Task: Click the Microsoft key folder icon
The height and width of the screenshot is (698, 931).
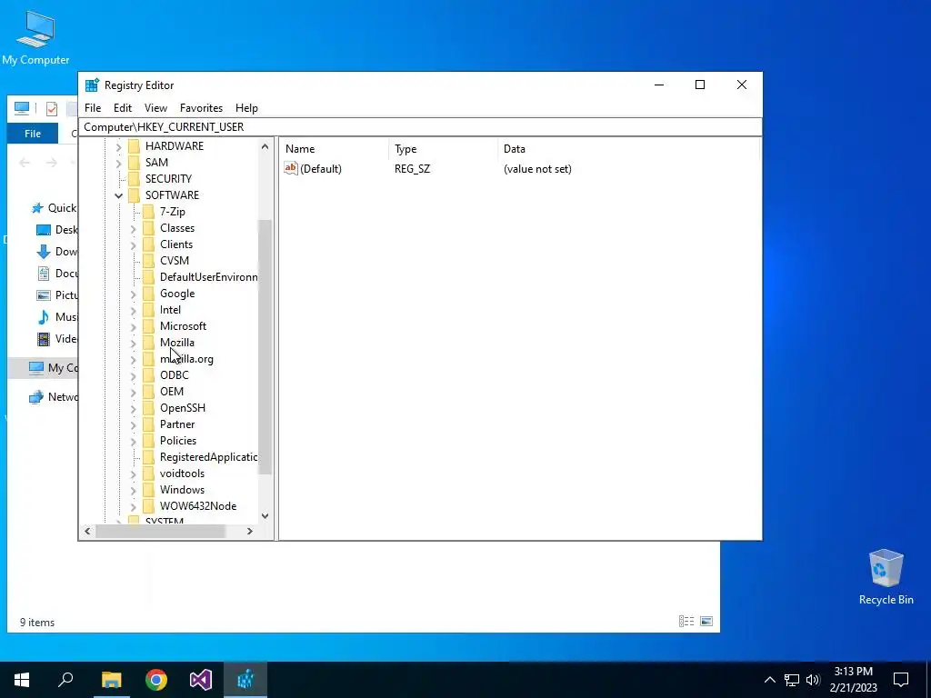Action: (148, 326)
